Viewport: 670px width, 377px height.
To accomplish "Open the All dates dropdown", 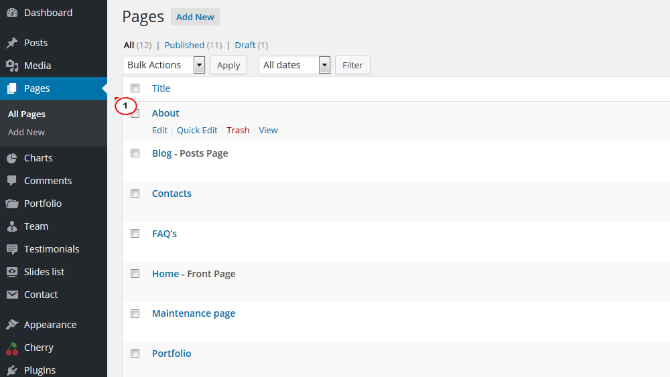I will pyautogui.click(x=294, y=65).
